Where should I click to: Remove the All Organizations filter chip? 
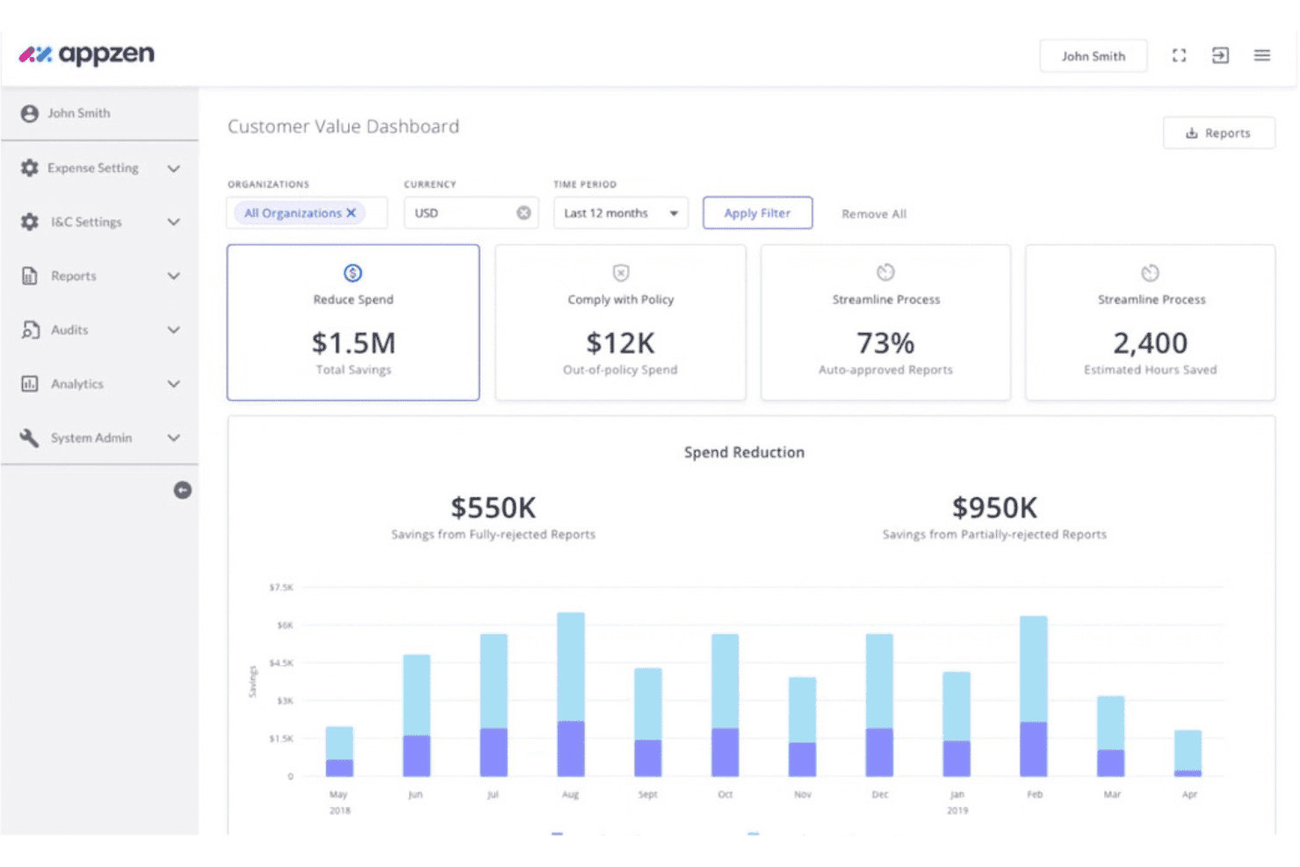[x=350, y=213]
